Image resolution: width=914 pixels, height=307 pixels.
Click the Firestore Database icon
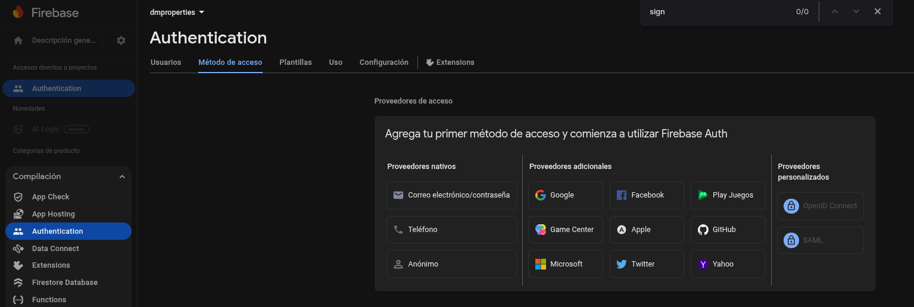click(18, 283)
